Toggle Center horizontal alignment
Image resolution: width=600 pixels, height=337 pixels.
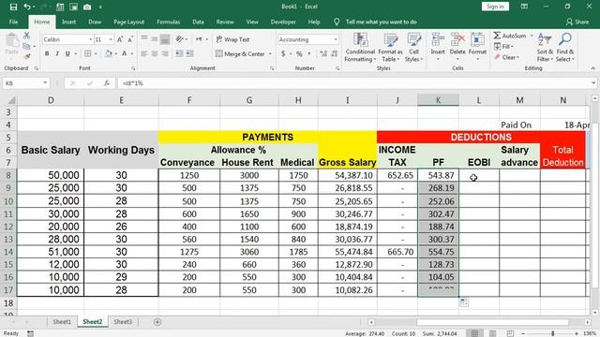tap(155, 53)
